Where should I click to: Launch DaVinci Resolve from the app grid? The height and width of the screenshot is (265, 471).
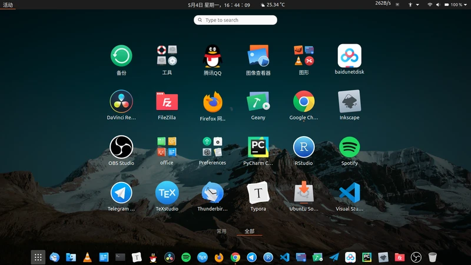pyautogui.click(x=121, y=101)
